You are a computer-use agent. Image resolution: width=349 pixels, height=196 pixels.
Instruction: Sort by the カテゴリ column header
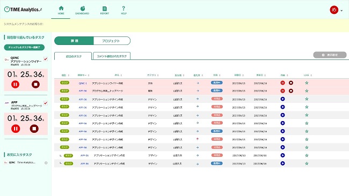pos(152,76)
